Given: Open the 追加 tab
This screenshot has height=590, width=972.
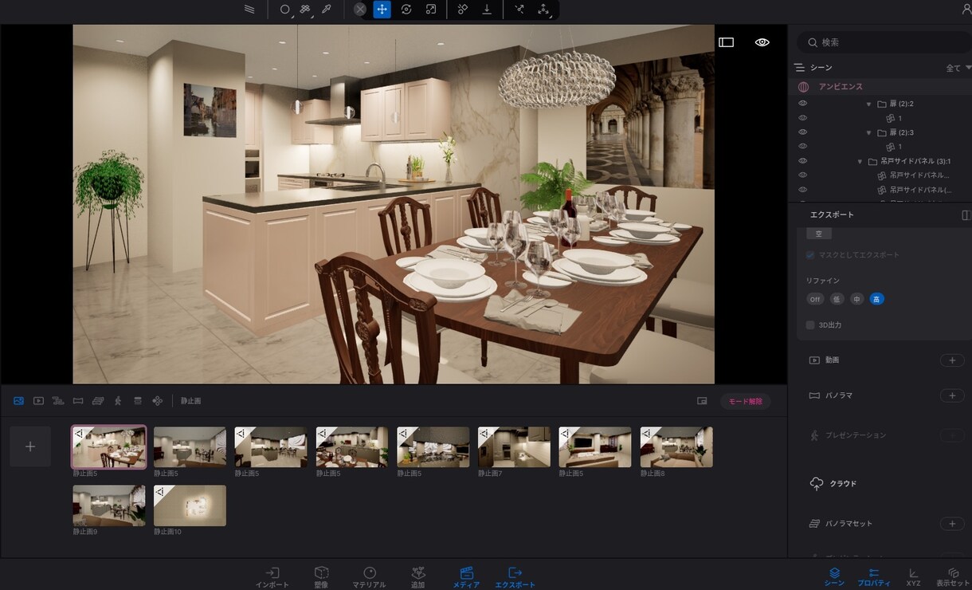Looking at the screenshot, I should 417,577.
